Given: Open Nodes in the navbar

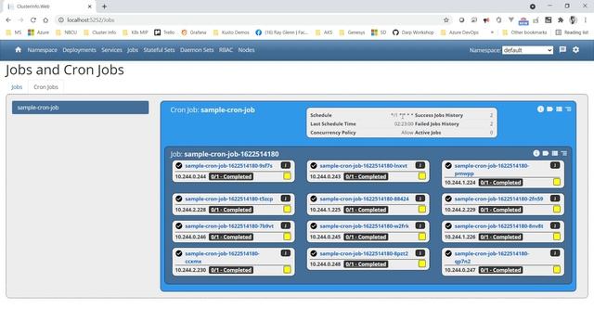Looking at the screenshot, I should click(246, 50).
